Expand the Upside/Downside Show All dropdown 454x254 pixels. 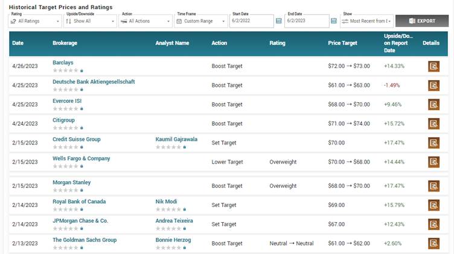tap(90, 21)
